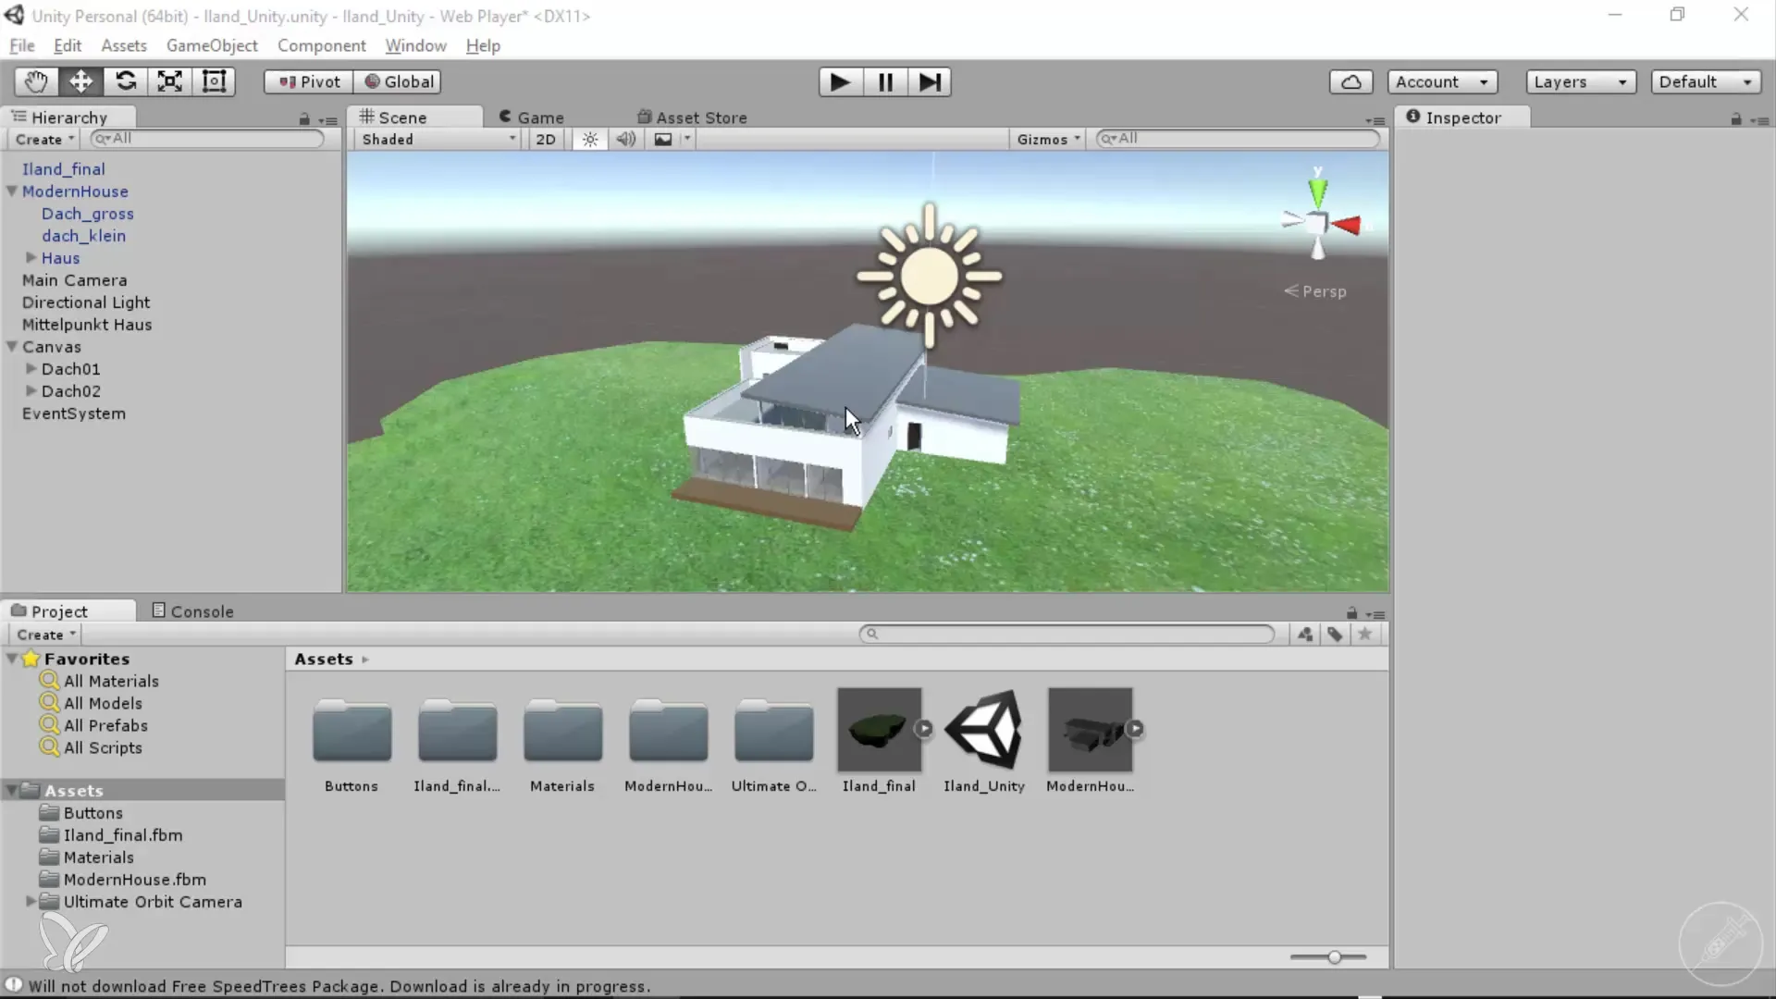Expand the Dach02 item
The image size is (1776, 999).
tap(31, 390)
